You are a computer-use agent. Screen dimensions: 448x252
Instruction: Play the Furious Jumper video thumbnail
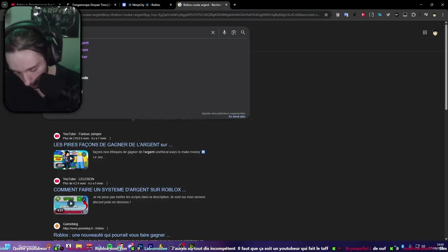tap(71, 160)
